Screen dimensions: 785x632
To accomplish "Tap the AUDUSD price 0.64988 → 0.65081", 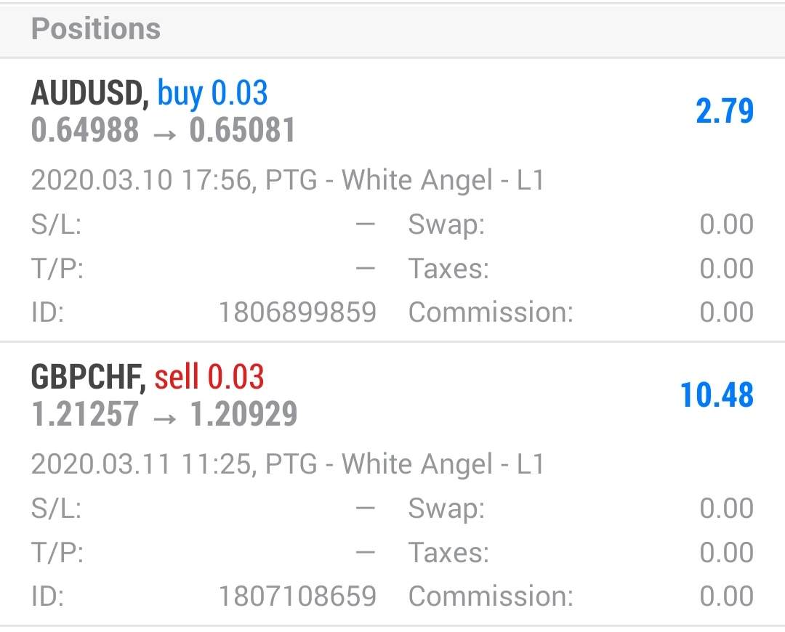I will pyautogui.click(x=164, y=131).
